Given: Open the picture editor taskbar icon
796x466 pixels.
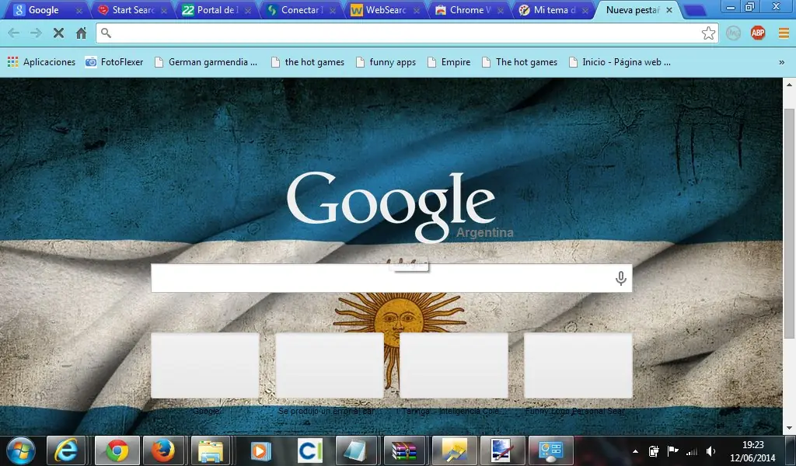Looking at the screenshot, I should coord(502,450).
